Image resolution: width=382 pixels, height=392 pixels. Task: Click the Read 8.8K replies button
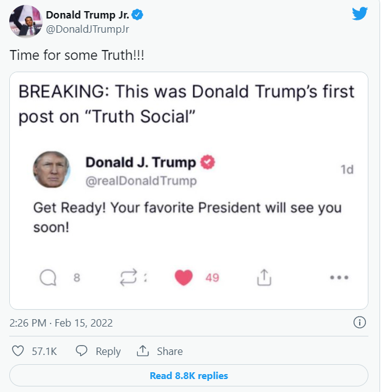[189, 375]
